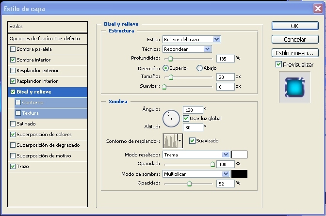The image size is (326, 216).
Task: Uncheck Superposición de colores checkbox
Action: (13, 134)
